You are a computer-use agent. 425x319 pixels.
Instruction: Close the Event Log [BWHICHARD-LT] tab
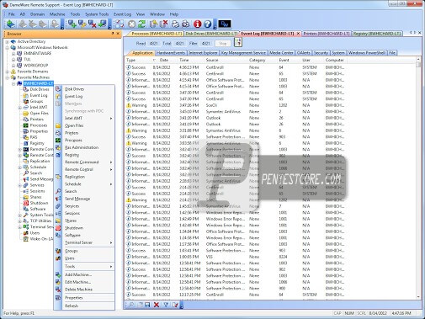coord(298,34)
